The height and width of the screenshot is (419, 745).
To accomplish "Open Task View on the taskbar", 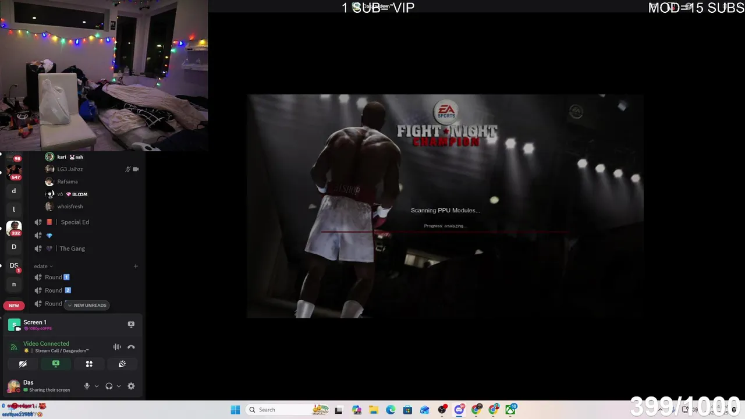I will point(339,410).
